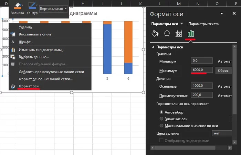This screenshot has width=241, height=155.
Task: Click blue segment of column 5
Action: tap(107, 49)
